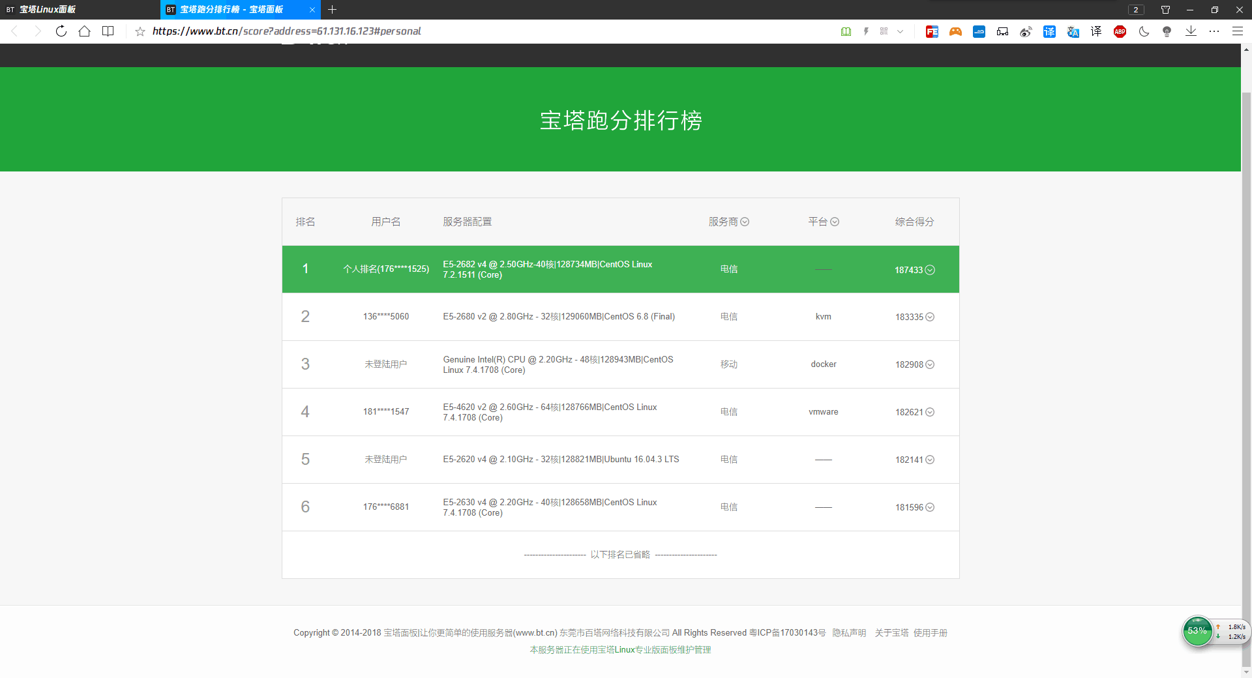Click the 53% memory accelerator ball
The width and height of the screenshot is (1252, 678).
[x=1197, y=631]
